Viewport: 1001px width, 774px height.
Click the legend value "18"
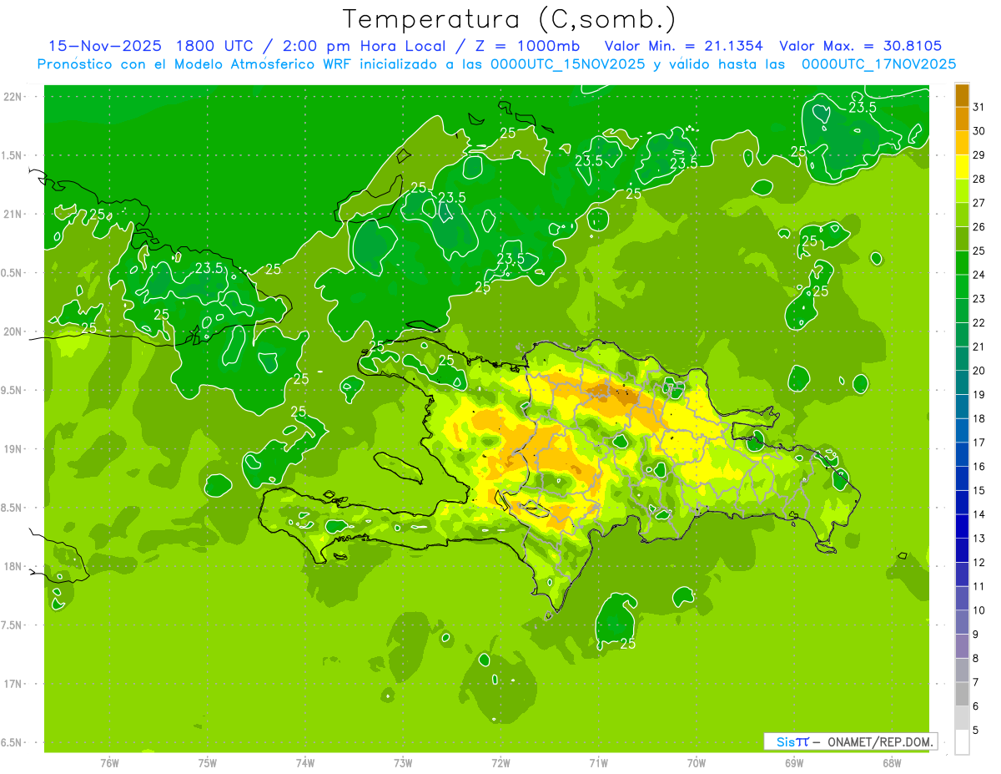click(978, 418)
